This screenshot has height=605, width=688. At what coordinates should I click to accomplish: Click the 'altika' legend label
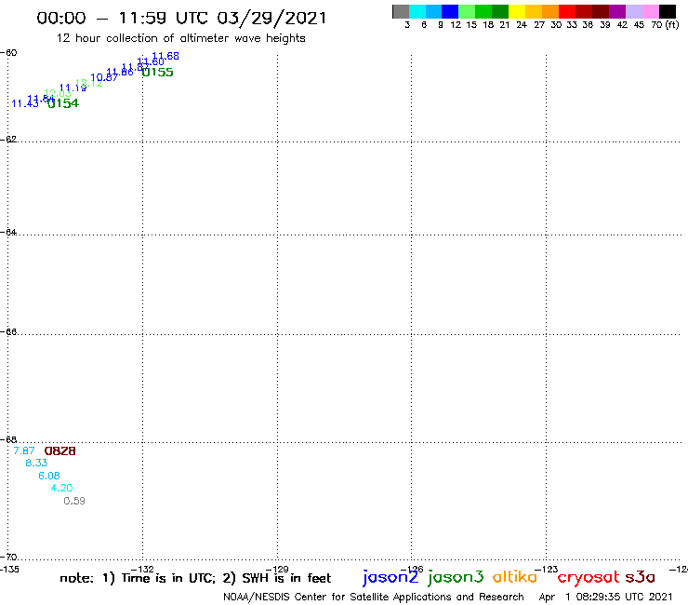point(515,577)
